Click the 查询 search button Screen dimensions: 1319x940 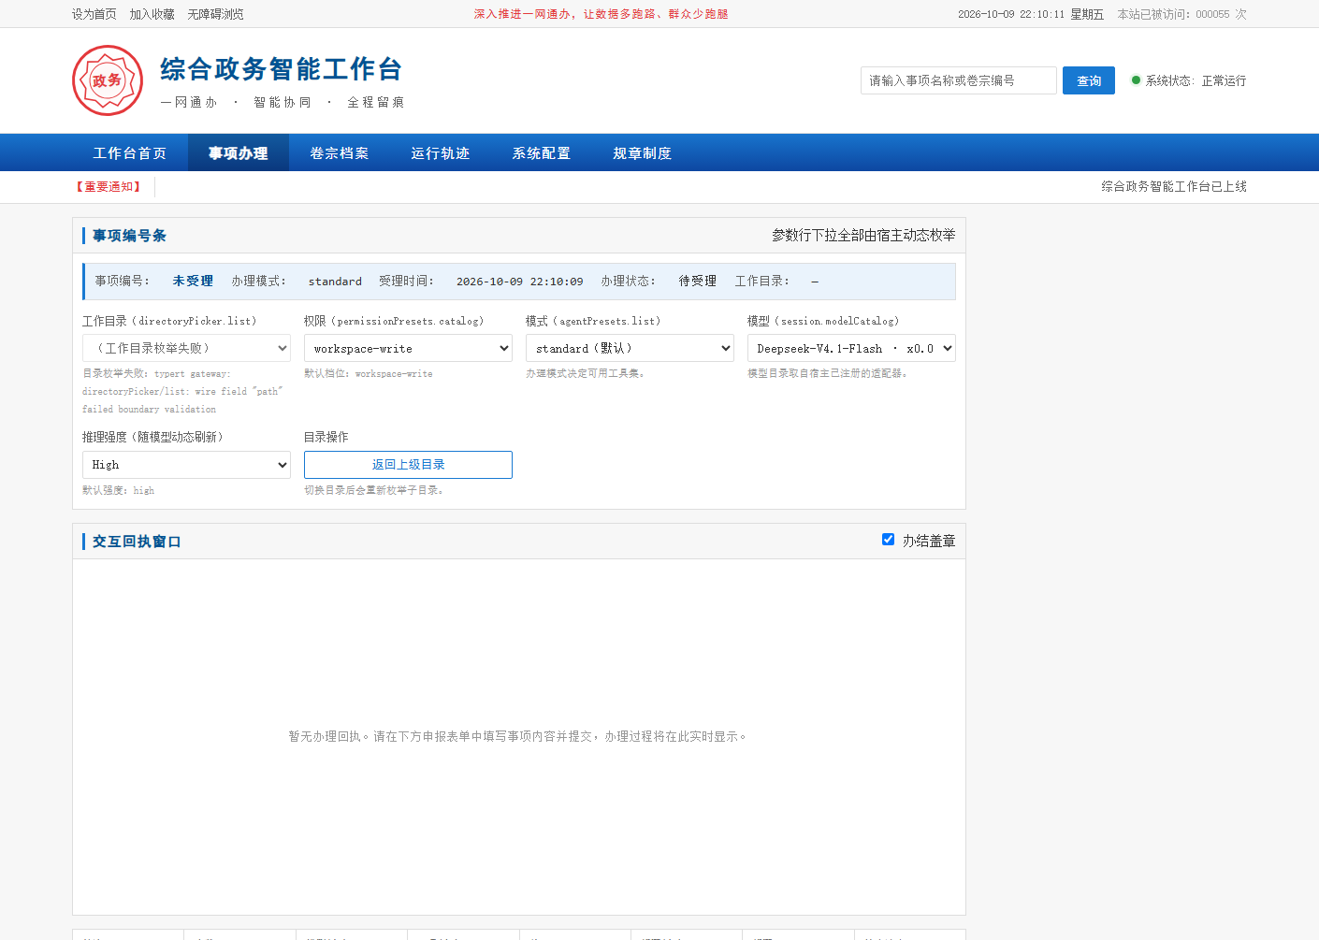[1089, 80]
